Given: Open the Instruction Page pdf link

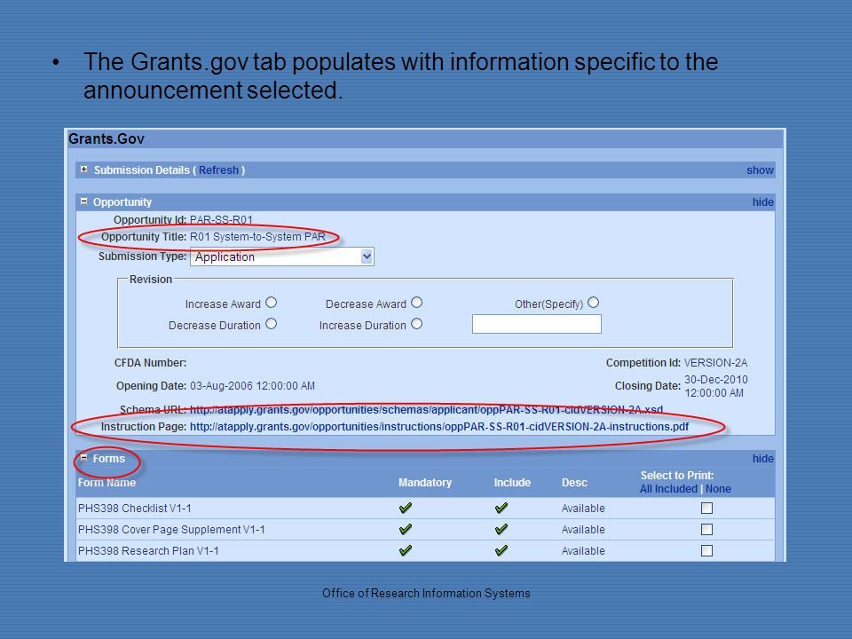Looking at the screenshot, I should [439, 427].
